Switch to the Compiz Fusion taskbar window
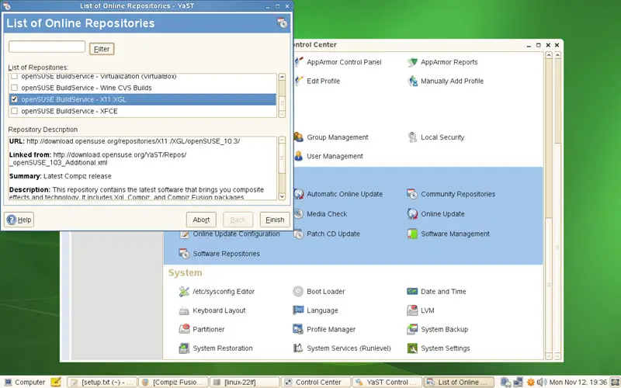 point(173,382)
